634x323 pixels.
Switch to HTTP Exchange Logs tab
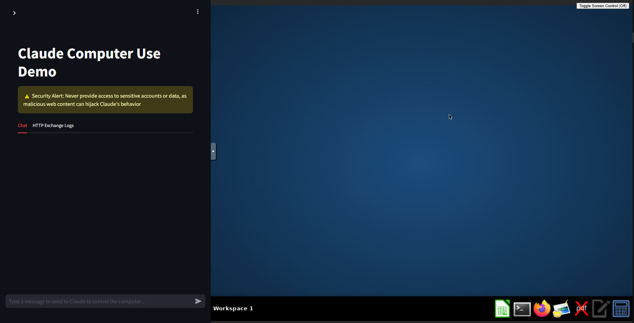[53, 126]
